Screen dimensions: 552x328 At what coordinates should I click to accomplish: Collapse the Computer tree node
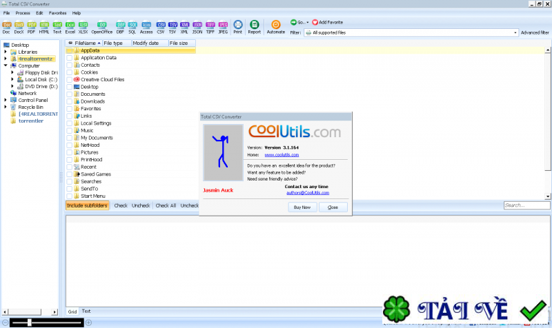click(6, 65)
